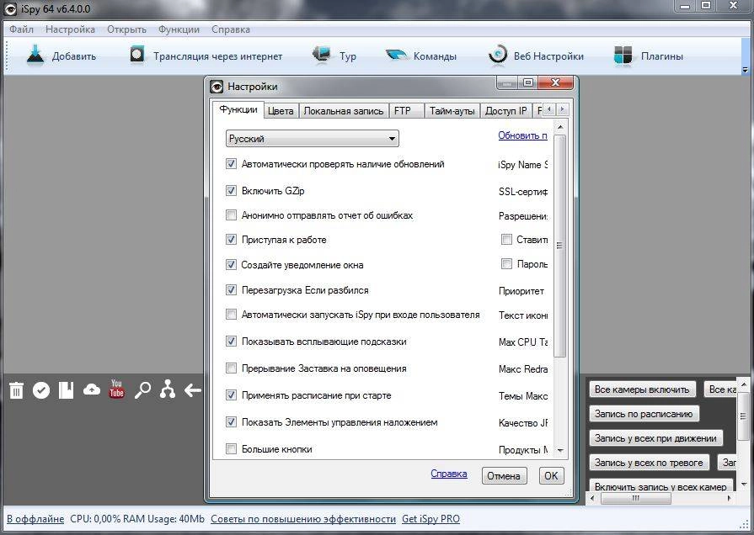Click the settings vertical scrollbar thumb

pyautogui.click(x=559, y=246)
